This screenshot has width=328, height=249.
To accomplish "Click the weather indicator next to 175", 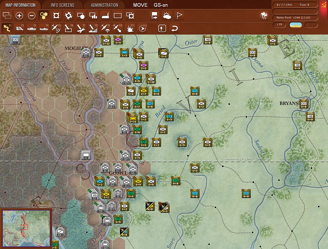I will [x=295, y=25].
